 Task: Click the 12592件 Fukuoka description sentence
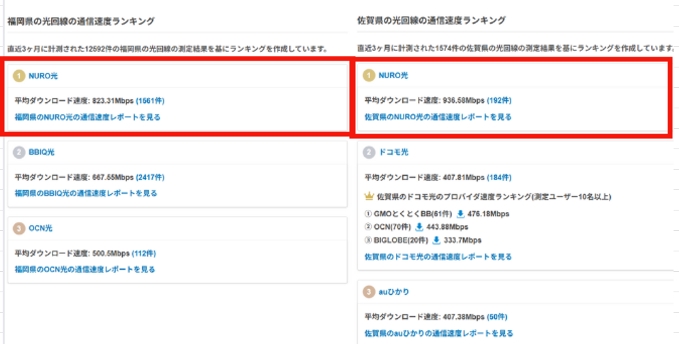pos(167,49)
